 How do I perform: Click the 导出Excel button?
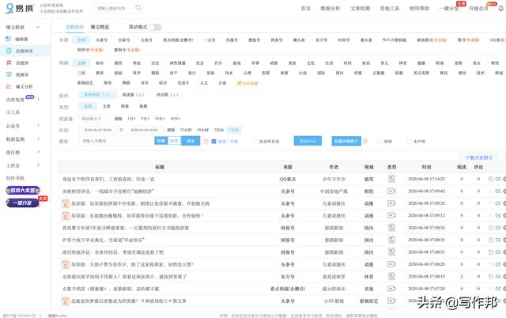(308, 141)
